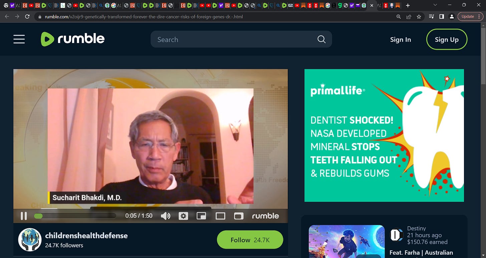Open video settings gear
The image size is (486, 258).
pos(183,216)
